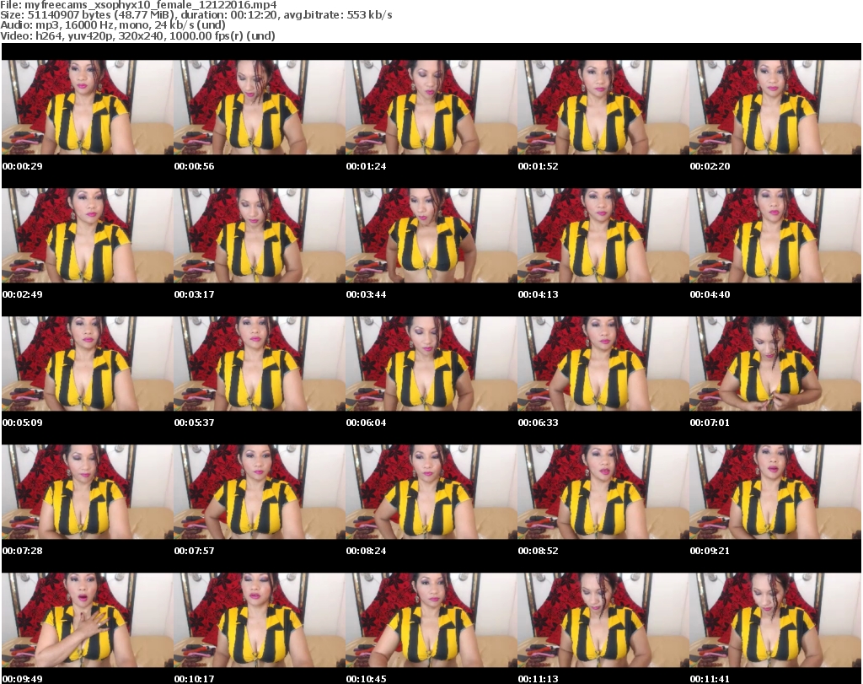The width and height of the screenshot is (863, 684).
Task: Select the frame captured at 00:01:52
Action: 603,107
